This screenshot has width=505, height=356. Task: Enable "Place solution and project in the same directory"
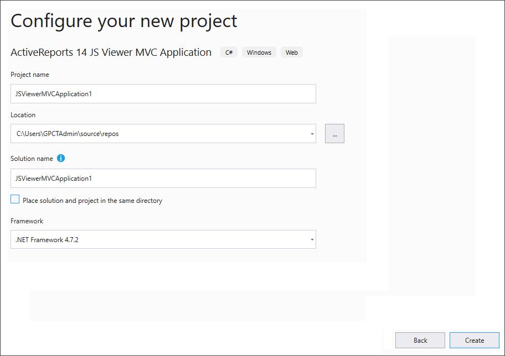tap(15, 198)
